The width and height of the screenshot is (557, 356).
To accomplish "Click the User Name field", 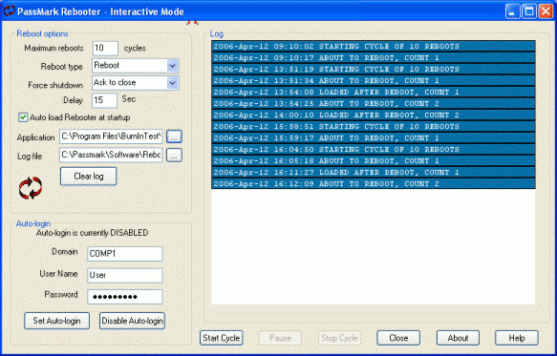I will pos(125,276).
